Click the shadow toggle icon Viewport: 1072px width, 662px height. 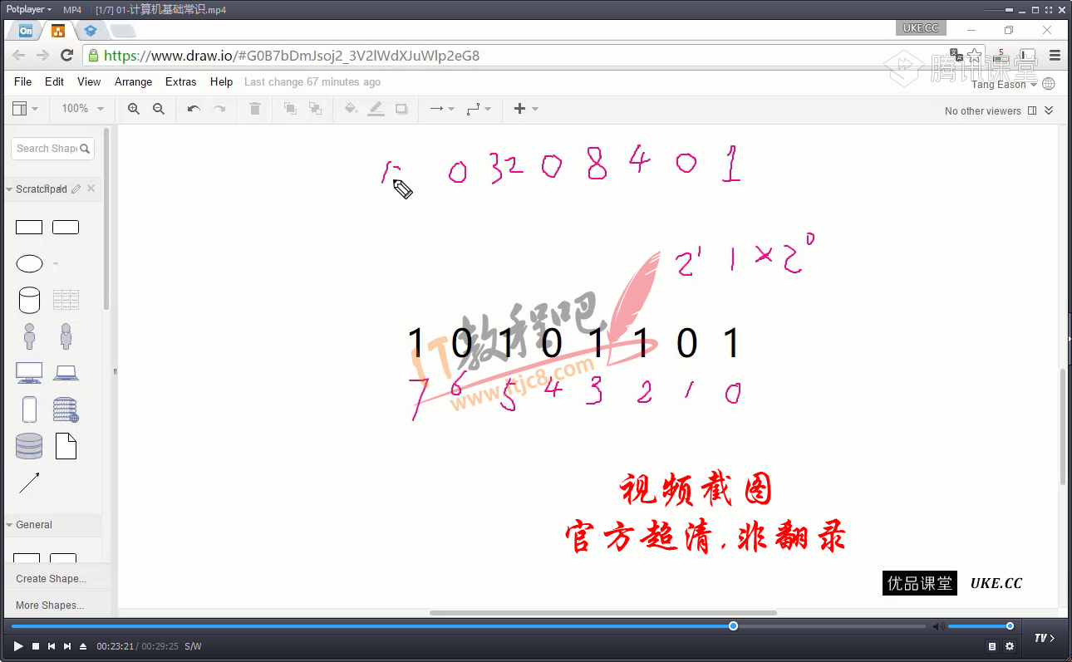[x=402, y=109]
